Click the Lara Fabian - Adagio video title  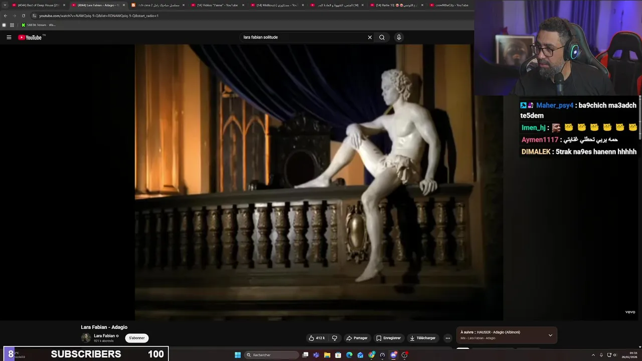point(104,327)
